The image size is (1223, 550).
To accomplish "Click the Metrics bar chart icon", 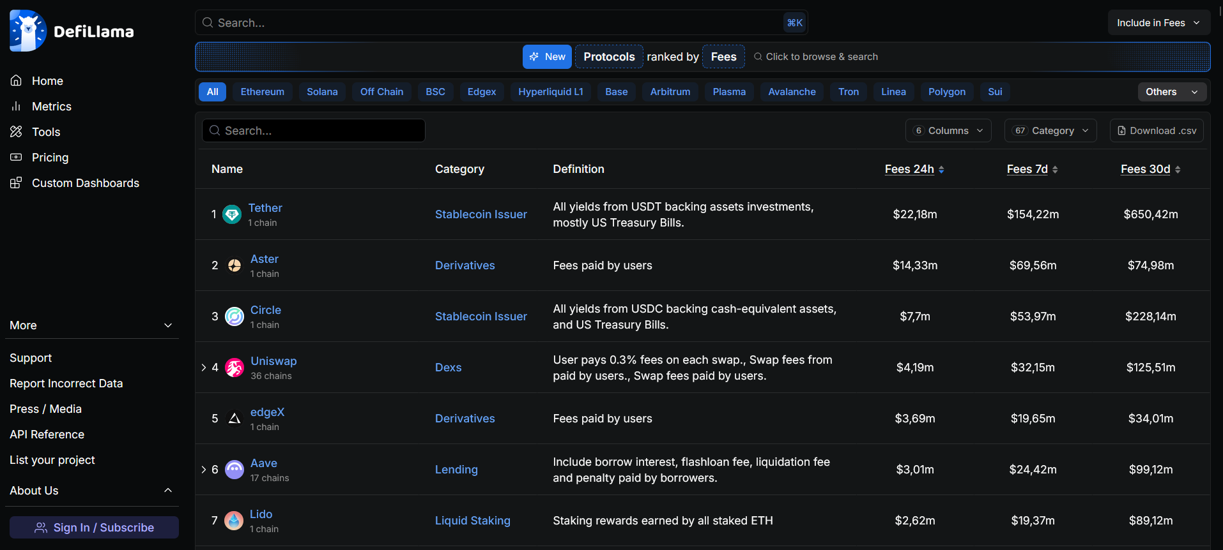I will pos(16,106).
